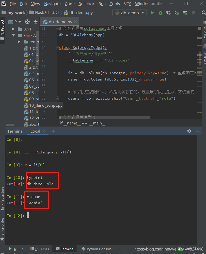Image resolution: width=206 pixels, height=254 pixels.
Task: Click the PyCharm logo icon
Action: (x=3, y=4)
